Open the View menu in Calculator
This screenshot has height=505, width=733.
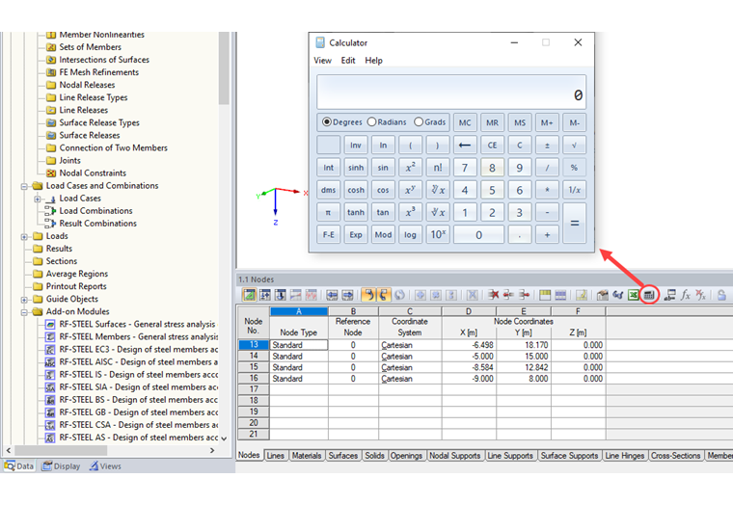(322, 61)
